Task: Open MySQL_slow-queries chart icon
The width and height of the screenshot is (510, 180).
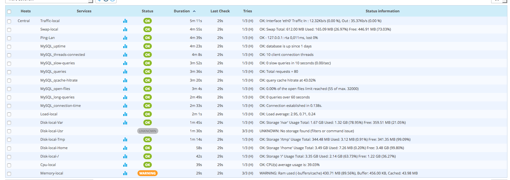Action: click(x=125, y=63)
